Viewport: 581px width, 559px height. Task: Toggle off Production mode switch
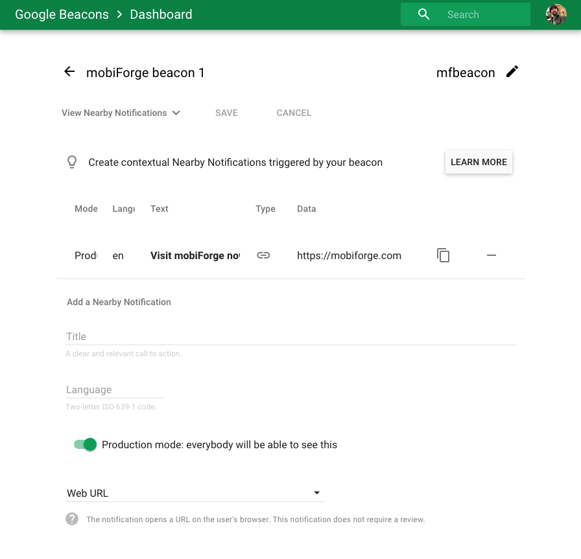85,444
